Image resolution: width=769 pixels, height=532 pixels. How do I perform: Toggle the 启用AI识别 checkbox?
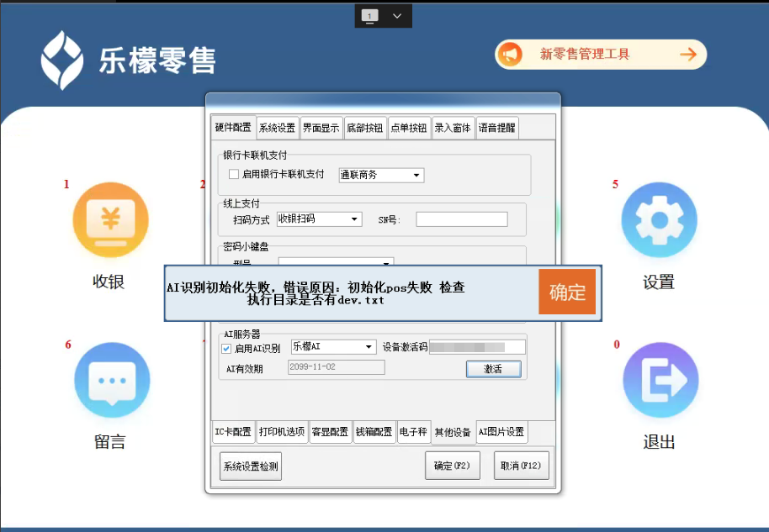pos(226,348)
